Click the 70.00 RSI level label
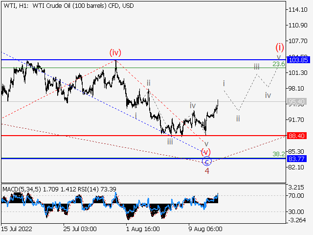Image resolution: width=313 pixels, height=235 pixels. point(296,196)
